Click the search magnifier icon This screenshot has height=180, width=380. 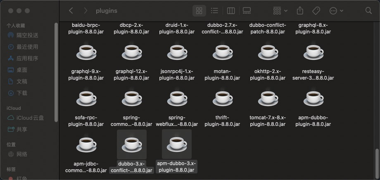click(368, 11)
